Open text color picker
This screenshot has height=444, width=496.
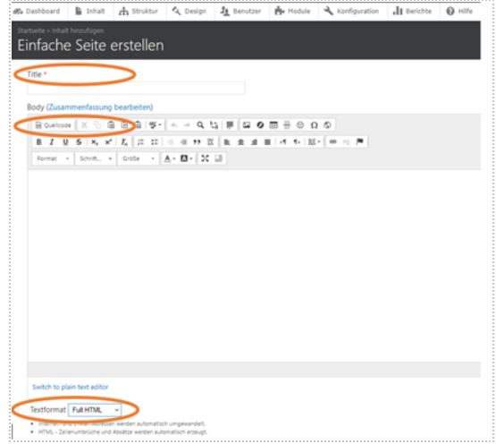point(170,158)
